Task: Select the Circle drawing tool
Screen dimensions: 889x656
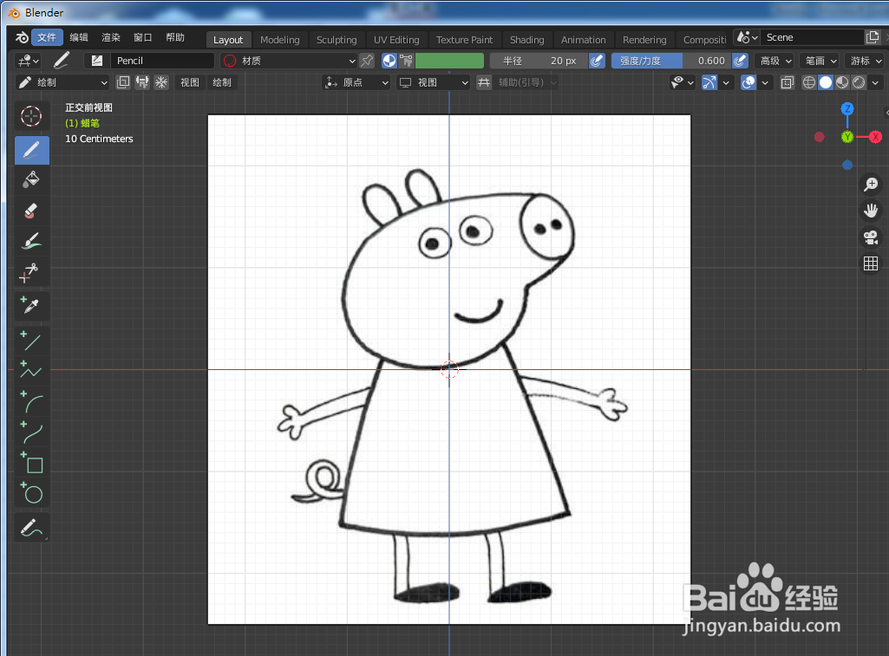Action: (x=31, y=494)
